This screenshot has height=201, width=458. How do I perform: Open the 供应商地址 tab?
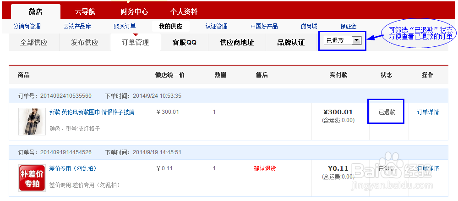pos(237,42)
